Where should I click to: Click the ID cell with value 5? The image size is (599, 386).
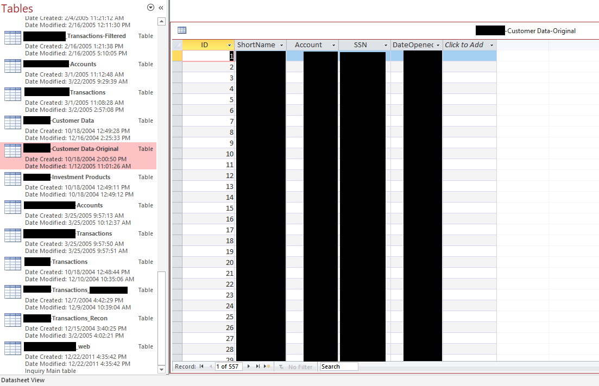pyautogui.click(x=209, y=100)
